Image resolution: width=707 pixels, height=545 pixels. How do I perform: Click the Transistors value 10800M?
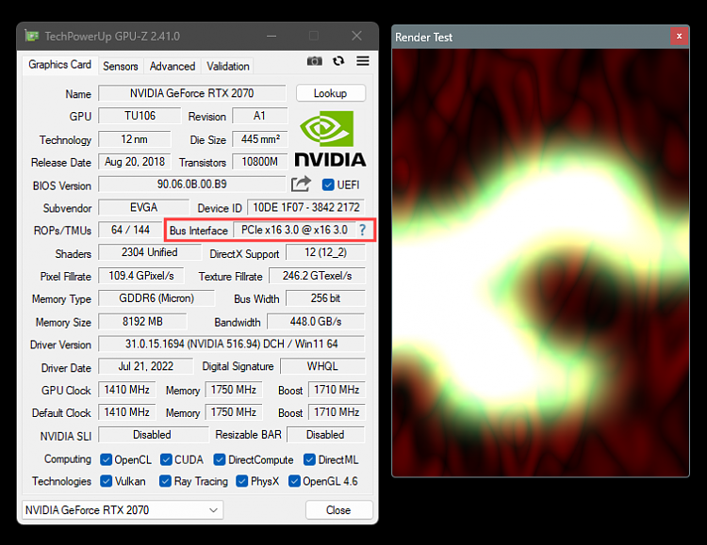click(260, 162)
